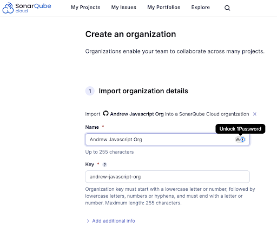Click the GitHub icon next to Import
This screenshot has width=277, height=228.
click(105, 114)
